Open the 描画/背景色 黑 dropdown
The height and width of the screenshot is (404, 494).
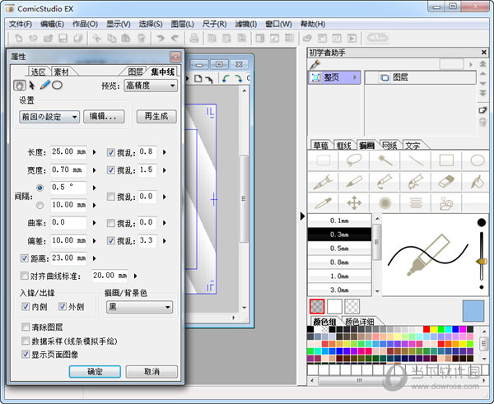tap(140, 307)
